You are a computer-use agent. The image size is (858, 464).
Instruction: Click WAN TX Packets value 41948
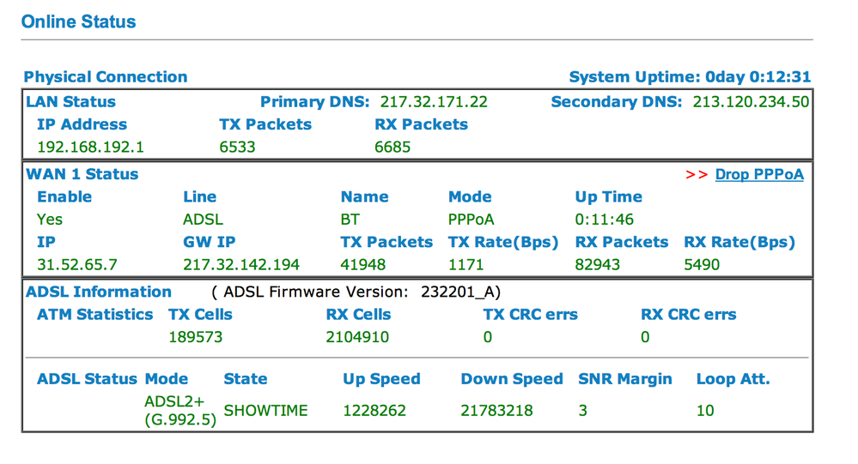362,265
